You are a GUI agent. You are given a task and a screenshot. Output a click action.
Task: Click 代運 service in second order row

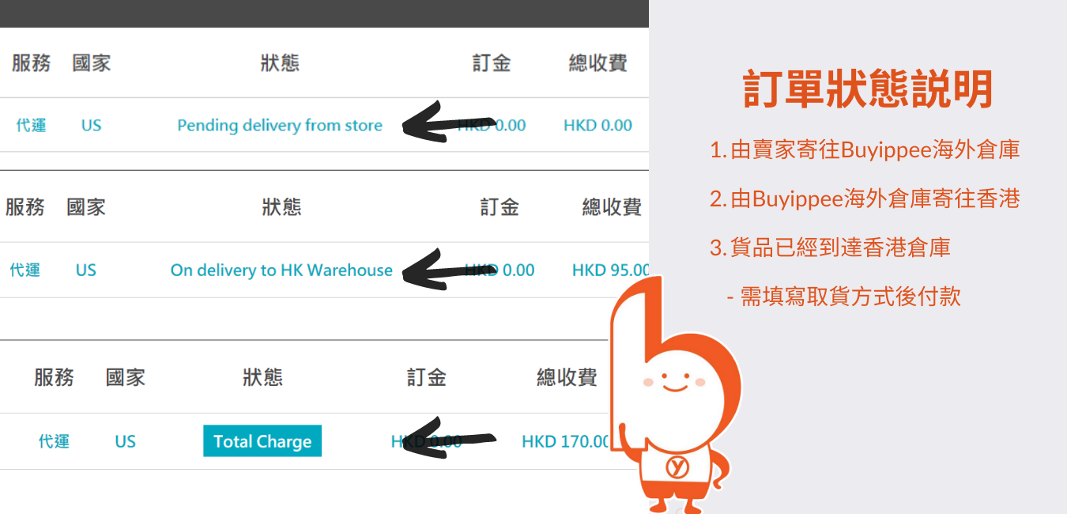coord(25,270)
